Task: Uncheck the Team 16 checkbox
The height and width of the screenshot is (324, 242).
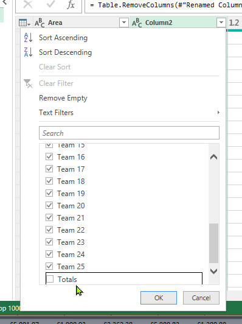Action: point(49,157)
